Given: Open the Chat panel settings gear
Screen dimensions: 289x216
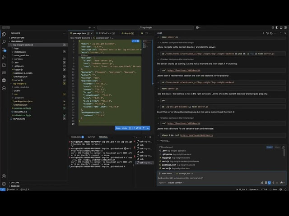Looking at the screenshot, I should click(271, 33).
